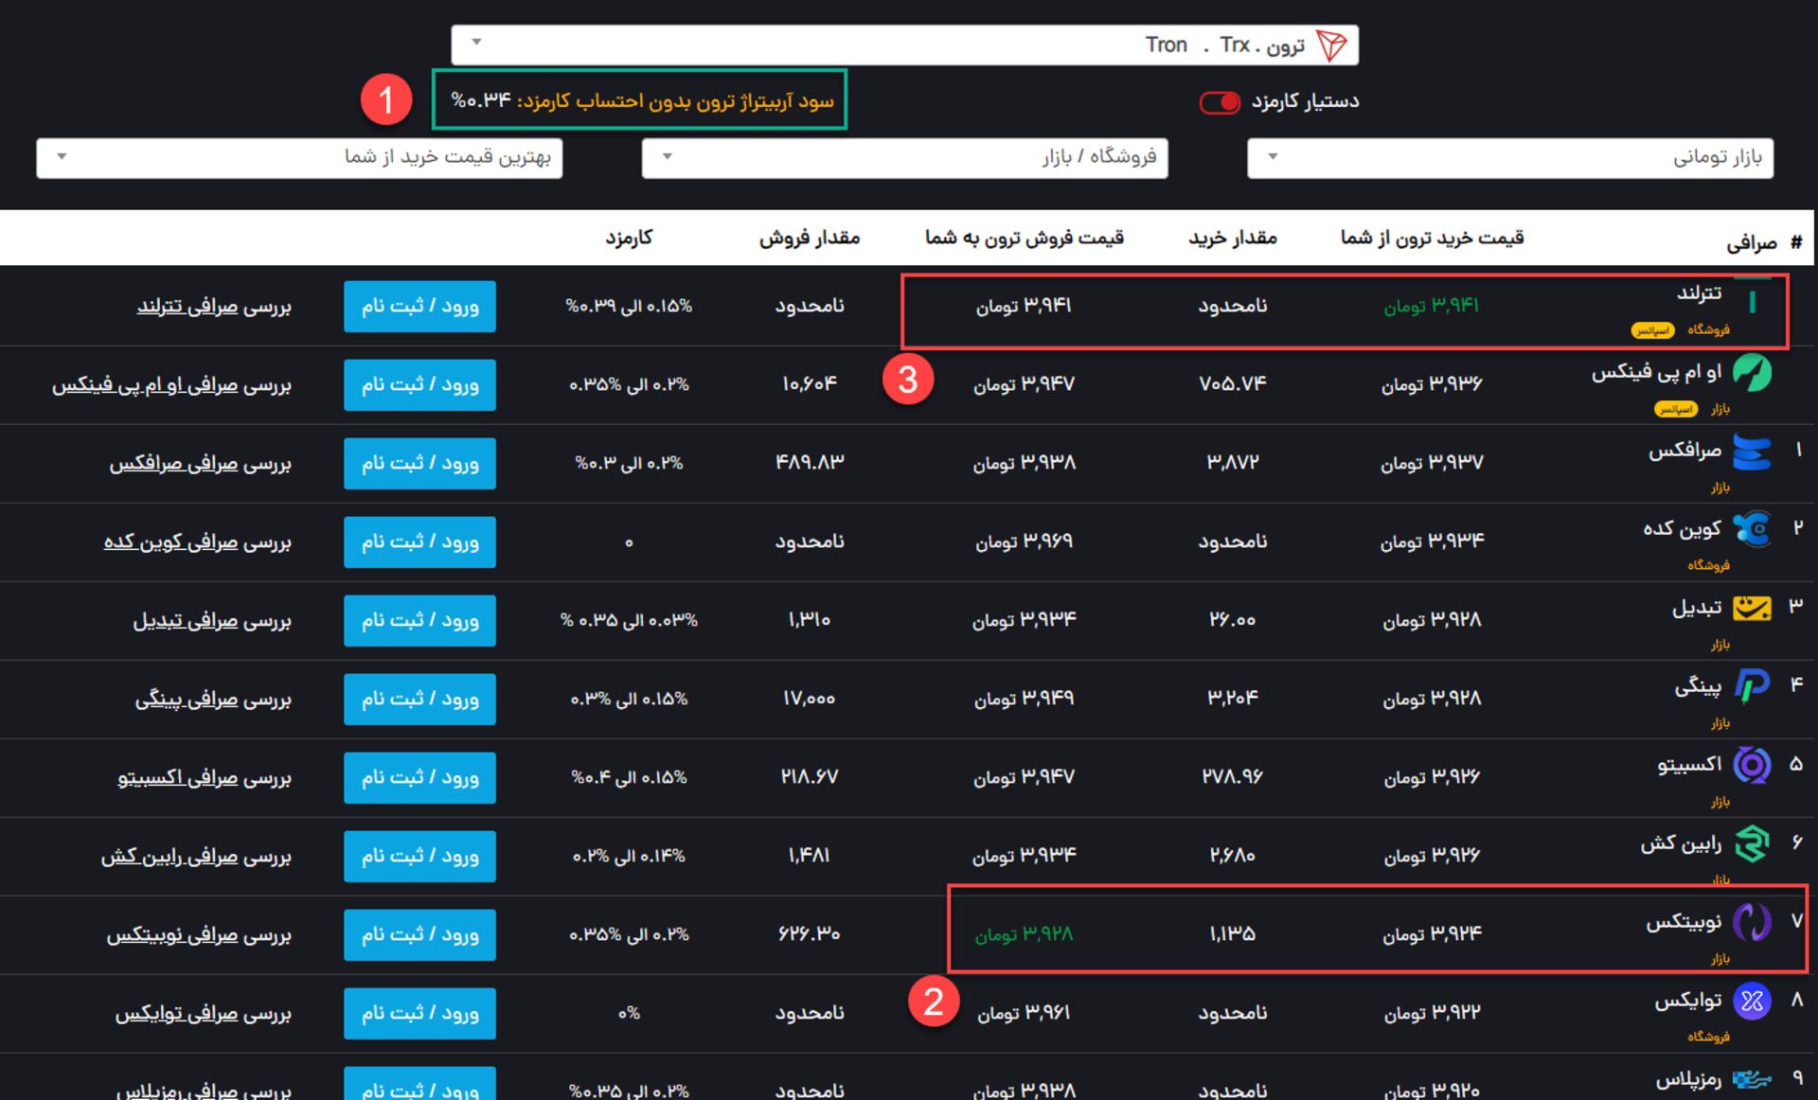
Task: Click the پینگی exchange name
Action: click(x=1698, y=686)
